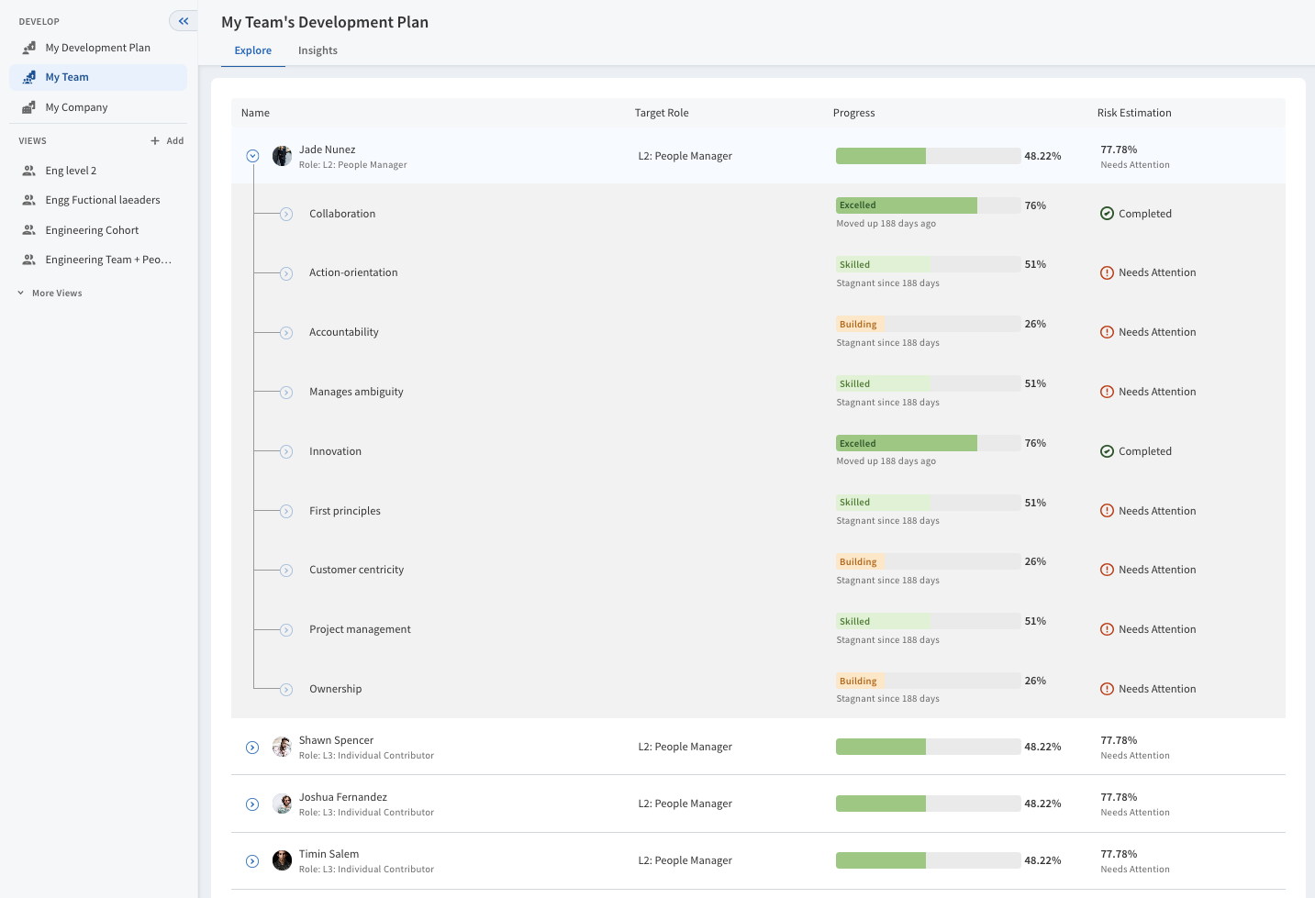Image resolution: width=1315 pixels, height=898 pixels.
Task: Expand Shawn Spencer's row
Action: coord(252,748)
